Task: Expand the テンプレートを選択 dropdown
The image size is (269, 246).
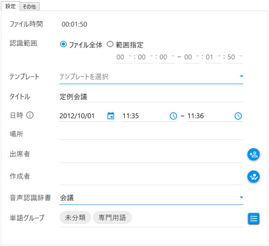Action: tap(151, 77)
